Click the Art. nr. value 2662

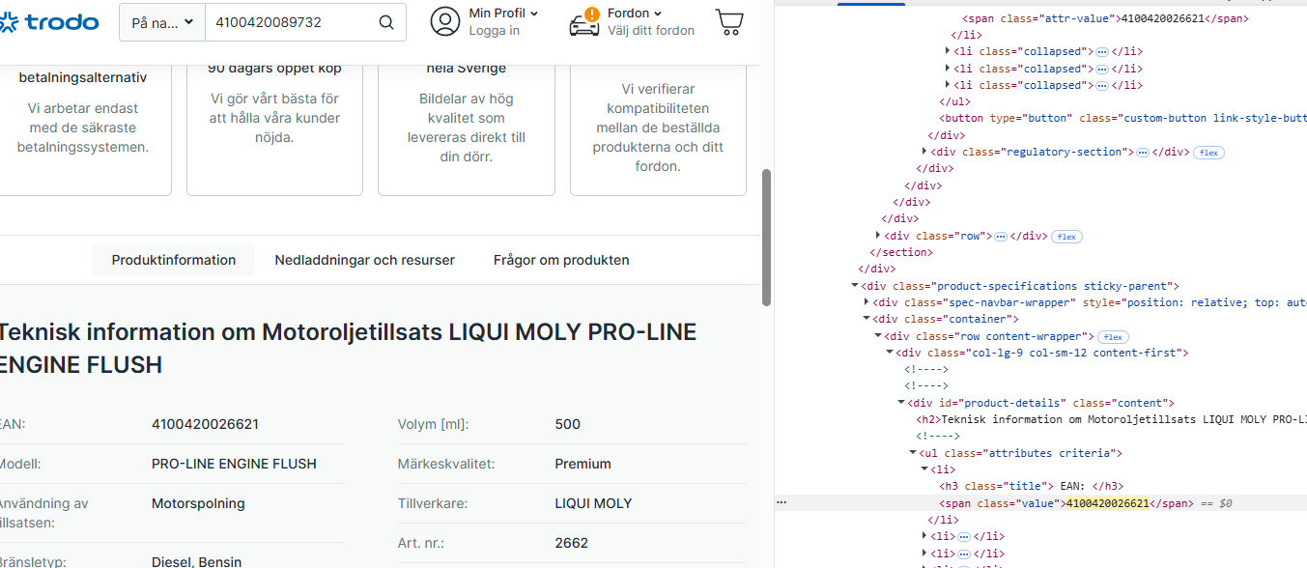[x=571, y=543]
